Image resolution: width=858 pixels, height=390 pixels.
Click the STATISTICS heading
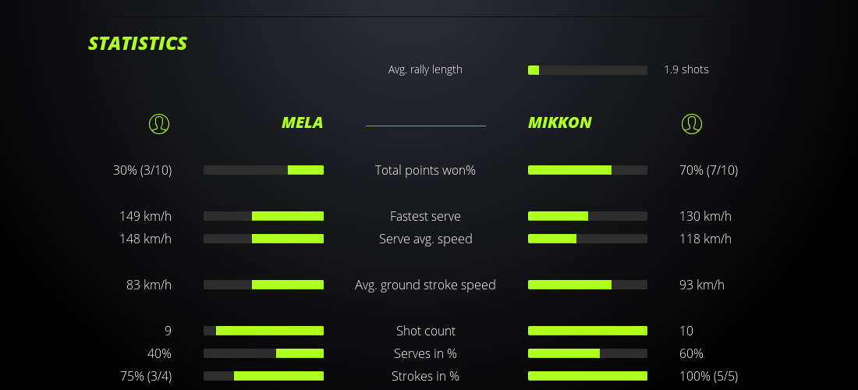click(x=137, y=44)
